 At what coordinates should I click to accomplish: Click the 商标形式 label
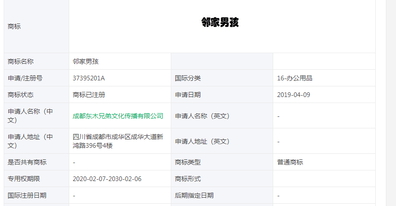[x=188, y=179]
